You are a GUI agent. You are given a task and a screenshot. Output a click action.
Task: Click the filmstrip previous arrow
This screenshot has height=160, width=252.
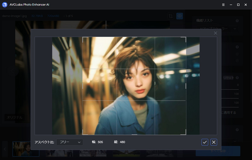tap(5, 149)
